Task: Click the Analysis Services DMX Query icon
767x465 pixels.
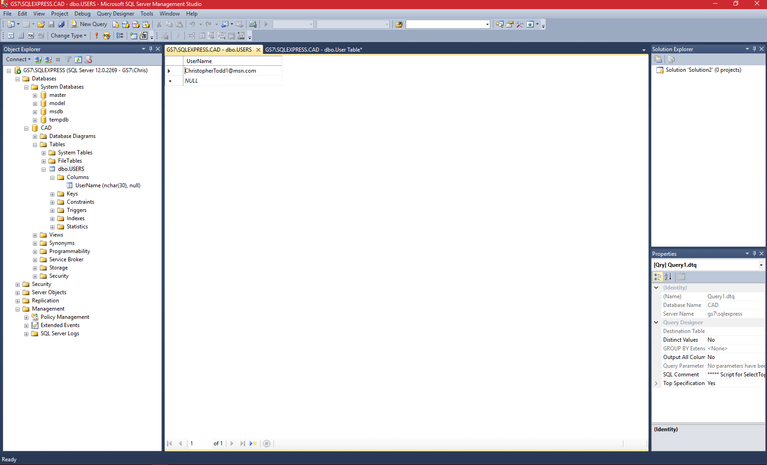Action: pos(135,24)
